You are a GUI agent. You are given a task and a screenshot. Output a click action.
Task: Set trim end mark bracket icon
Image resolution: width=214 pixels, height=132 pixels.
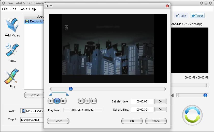click(87, 101)
